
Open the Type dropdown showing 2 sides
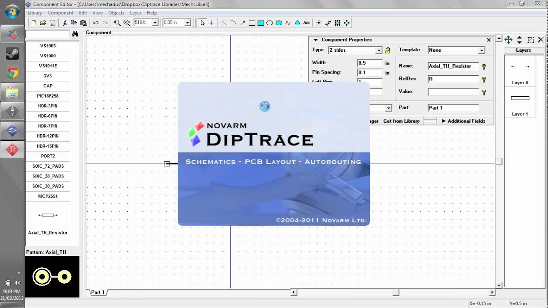click(379, 50)
